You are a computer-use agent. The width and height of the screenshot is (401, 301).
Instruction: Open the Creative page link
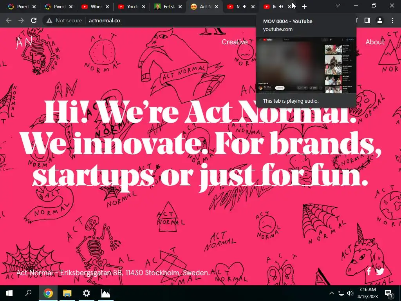click(235, 42)
